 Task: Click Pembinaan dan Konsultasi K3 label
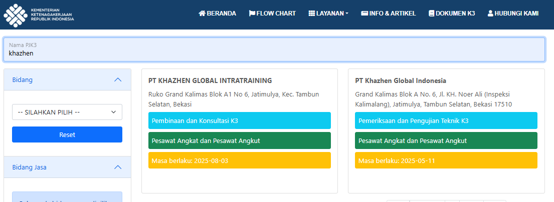pos(240,120)
